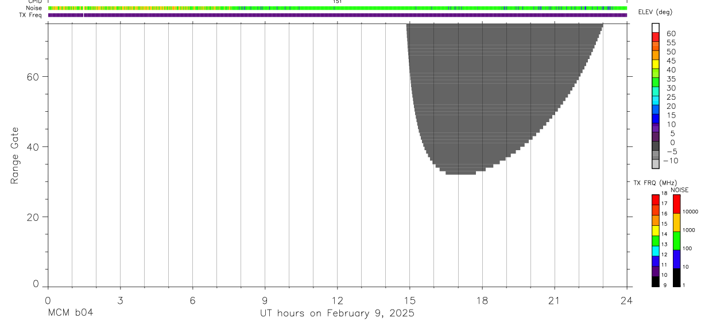Click the 'NOISE' colorbar title
The height and width of the screenshot is (325, 705).
tap(680, 190)
